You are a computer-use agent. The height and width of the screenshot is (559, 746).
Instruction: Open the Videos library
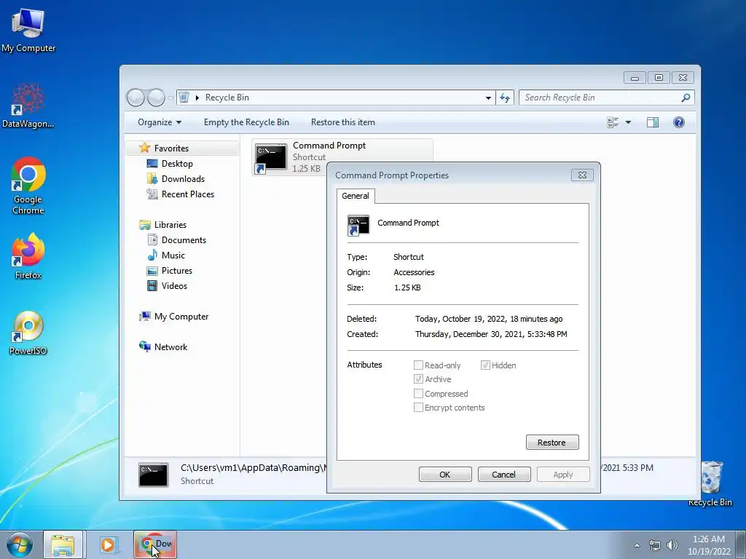(x=174, y=285)
